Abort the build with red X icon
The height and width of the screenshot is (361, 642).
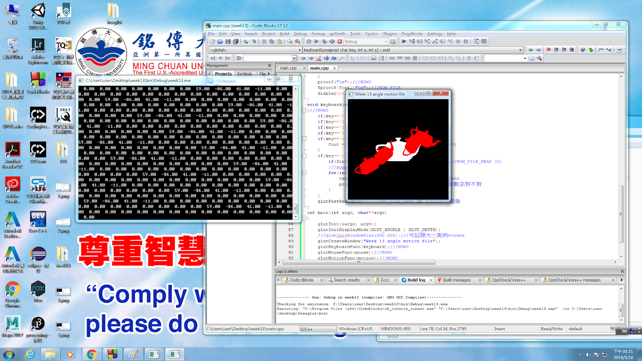tap(340, 41)
